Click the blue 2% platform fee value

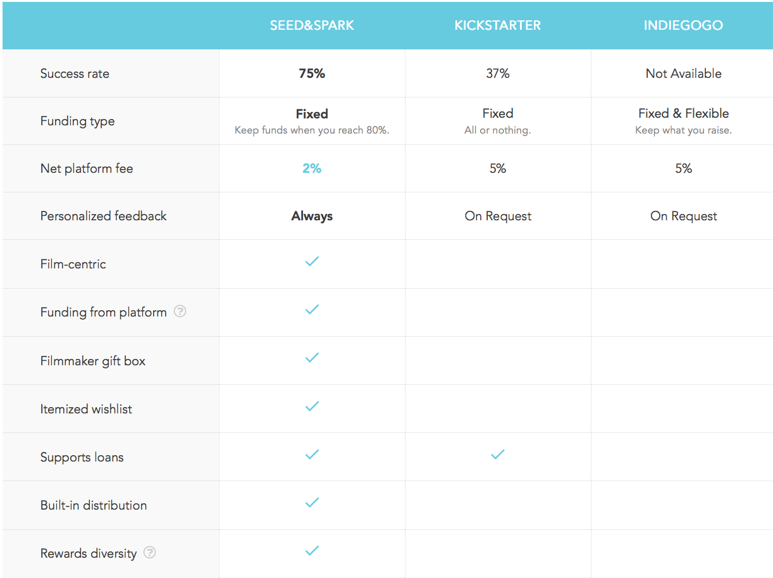[312, 168]
